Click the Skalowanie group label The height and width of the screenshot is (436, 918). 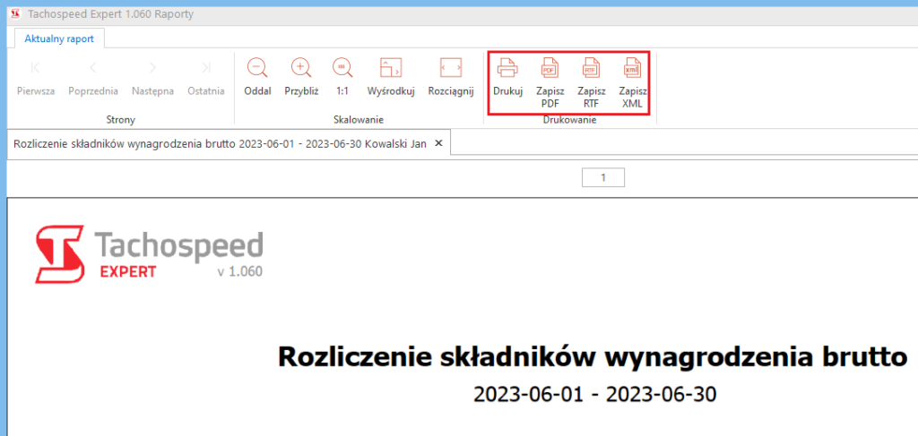coord(359,120)
